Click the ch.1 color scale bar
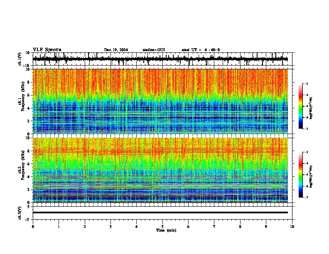Screen dimensions: 329x254 301,106
